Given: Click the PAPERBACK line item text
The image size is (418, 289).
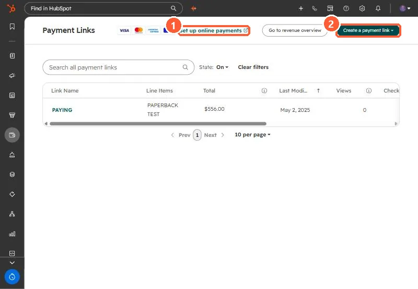Looking at the screenshot, I should click(162, 106).
